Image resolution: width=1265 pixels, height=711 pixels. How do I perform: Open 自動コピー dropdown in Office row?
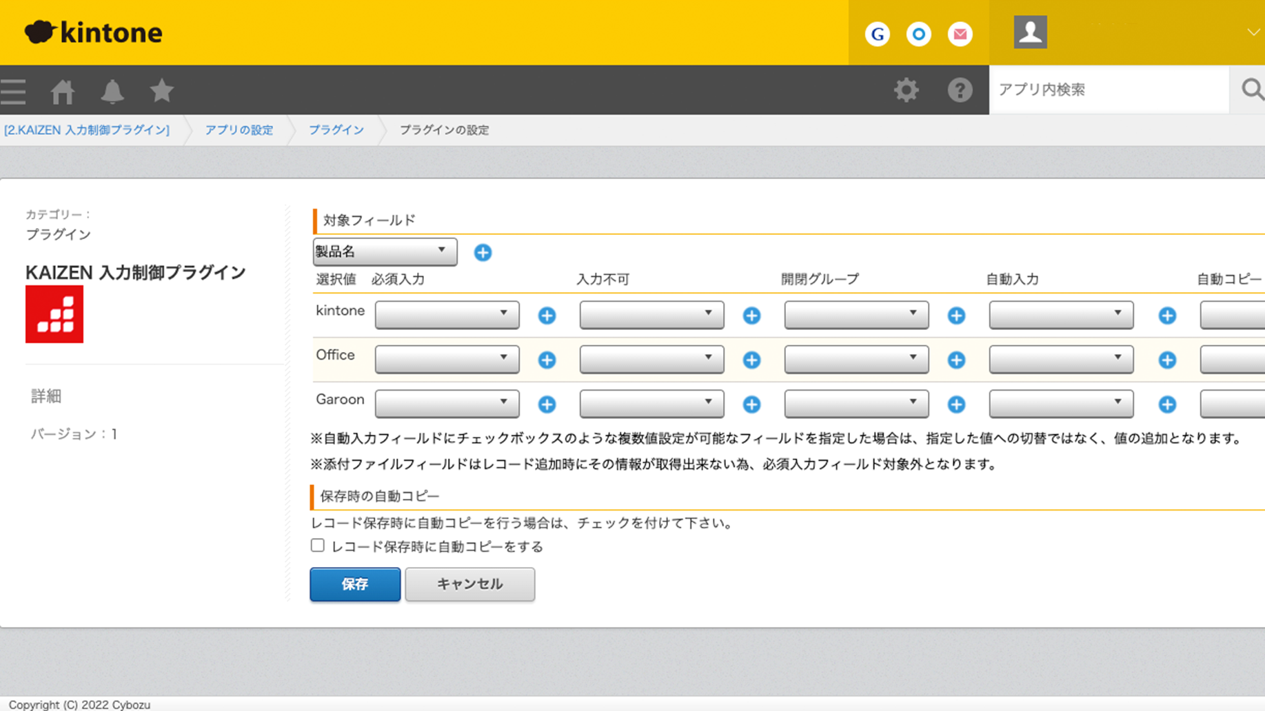pos(1233,359)
